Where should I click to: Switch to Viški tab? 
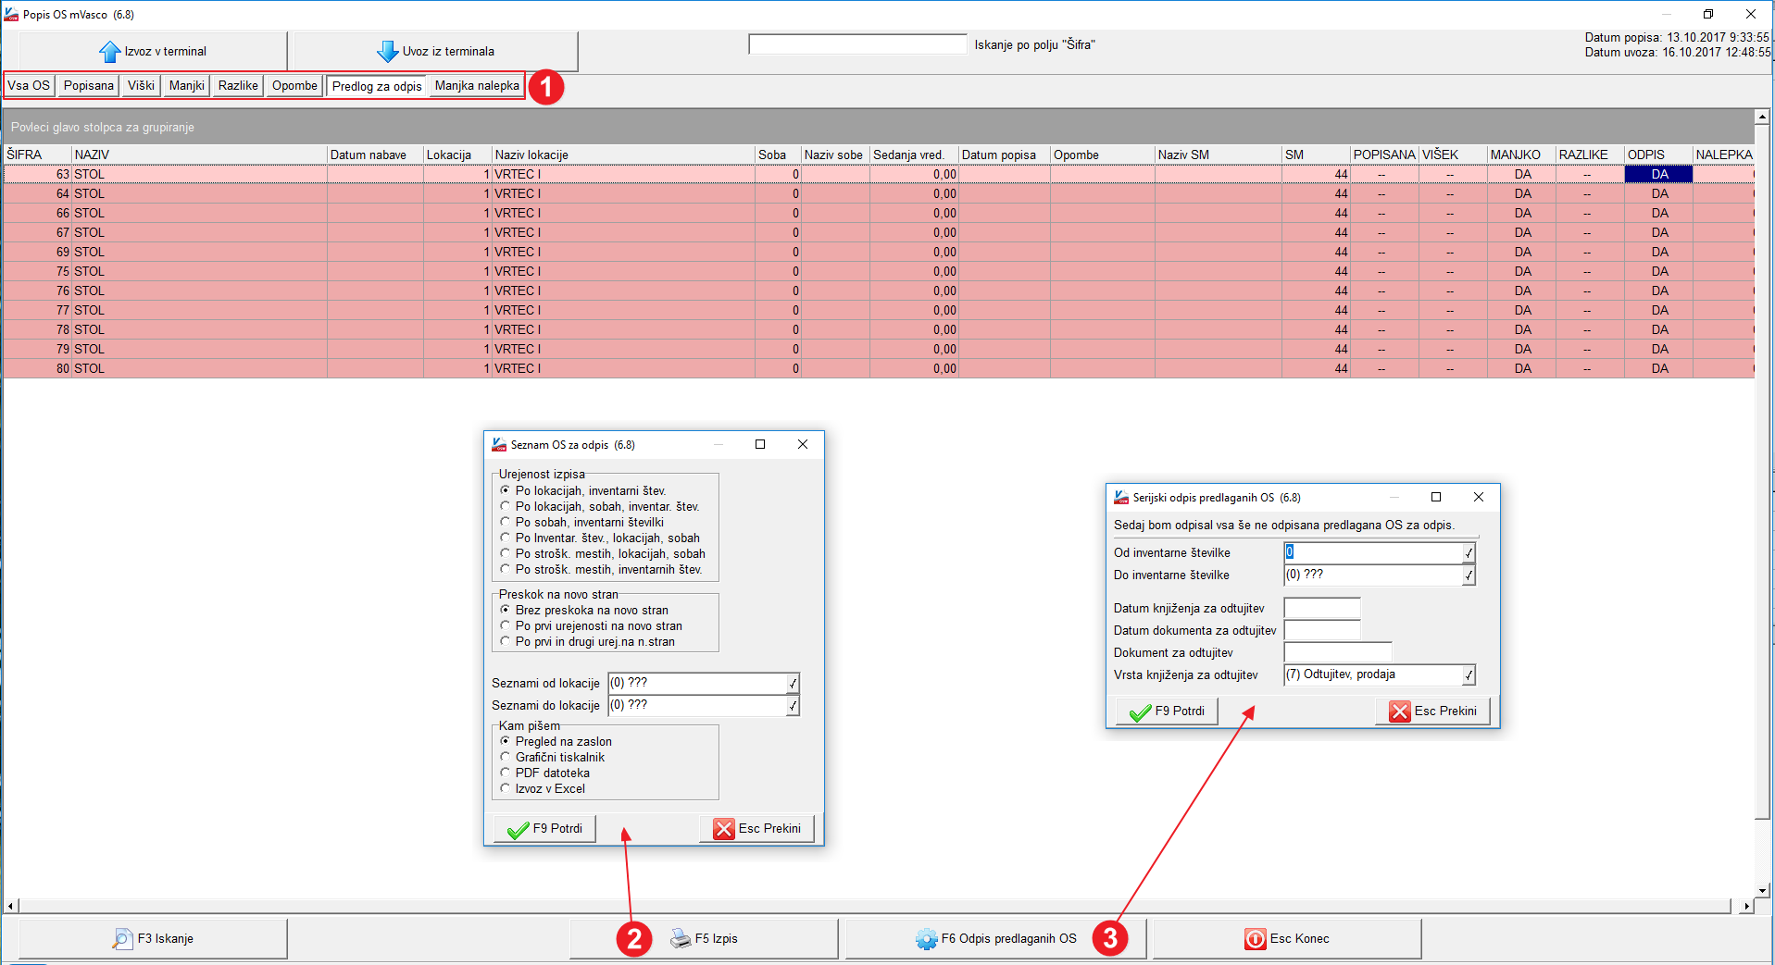pyautogui.click(x=142, y=86)
